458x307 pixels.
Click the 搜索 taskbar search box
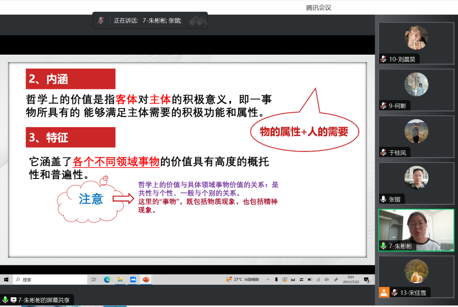50,280
